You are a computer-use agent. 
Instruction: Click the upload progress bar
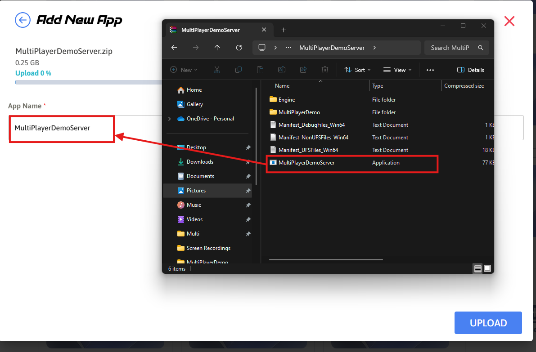point(88,82)
